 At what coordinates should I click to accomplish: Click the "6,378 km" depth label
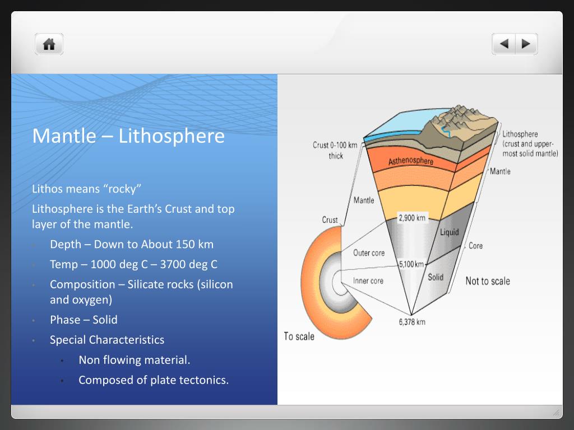412,322
